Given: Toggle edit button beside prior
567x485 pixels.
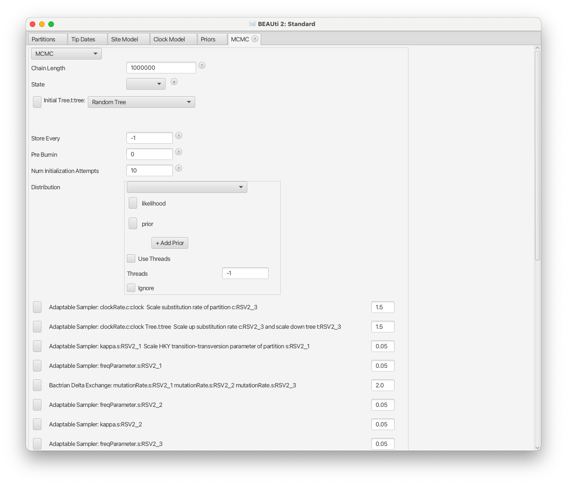Looking at the screenshot, I should [x=133, y=224].
